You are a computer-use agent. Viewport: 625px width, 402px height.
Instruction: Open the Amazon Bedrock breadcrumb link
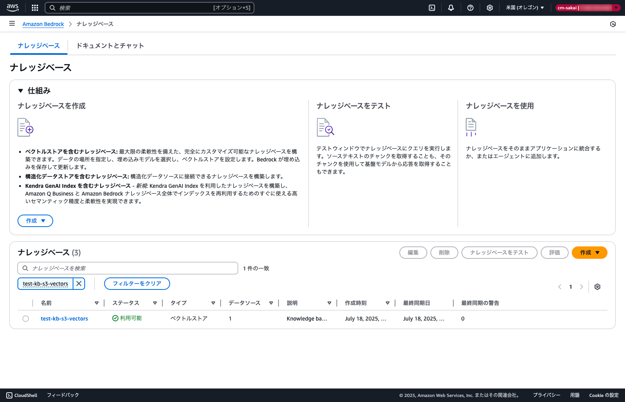coord(43,24)
